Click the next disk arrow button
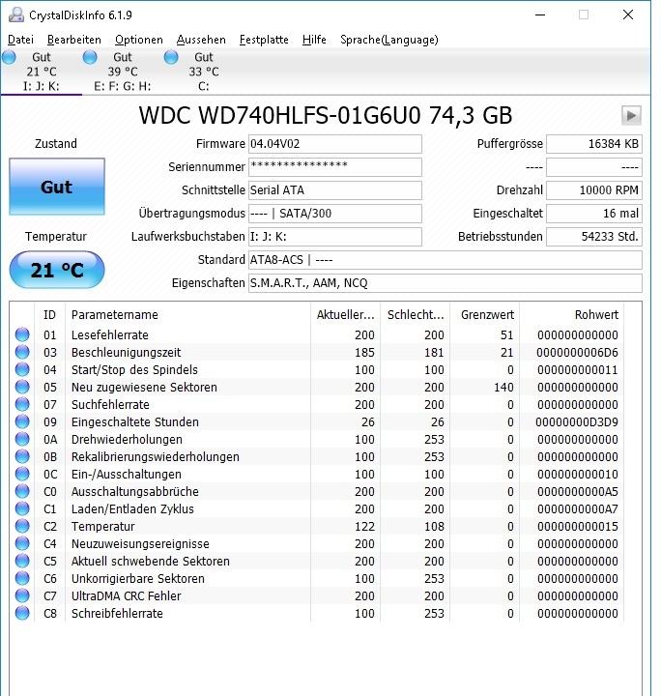 [x=631, y=116]
